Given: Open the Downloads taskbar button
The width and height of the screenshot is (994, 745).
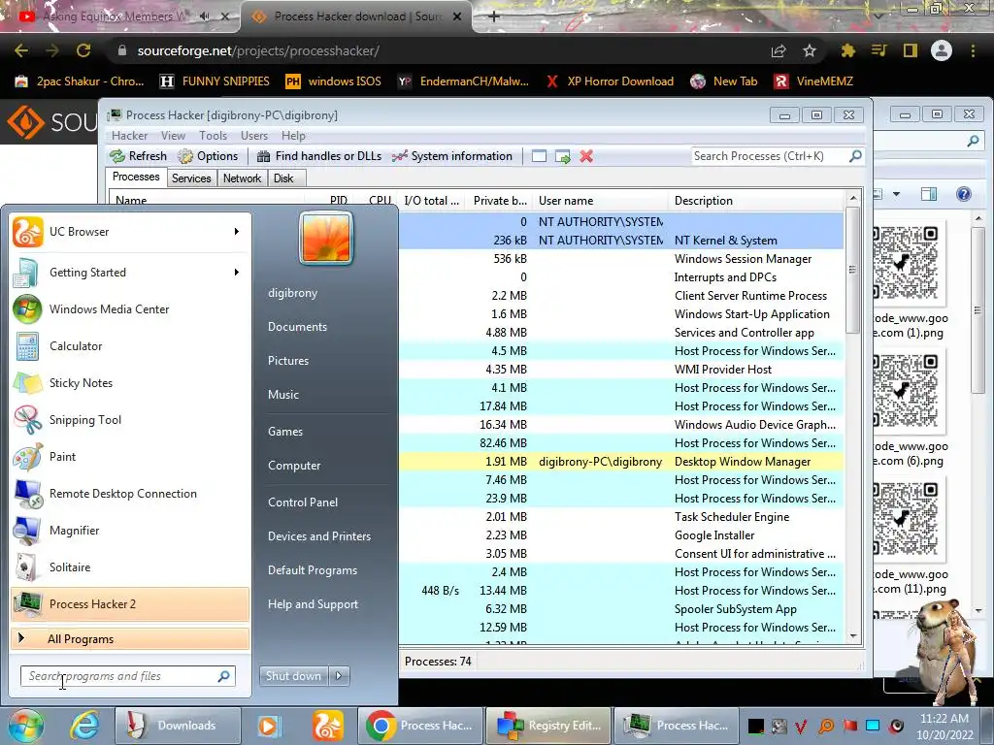Looking at the screenshot, I should 178,726.
